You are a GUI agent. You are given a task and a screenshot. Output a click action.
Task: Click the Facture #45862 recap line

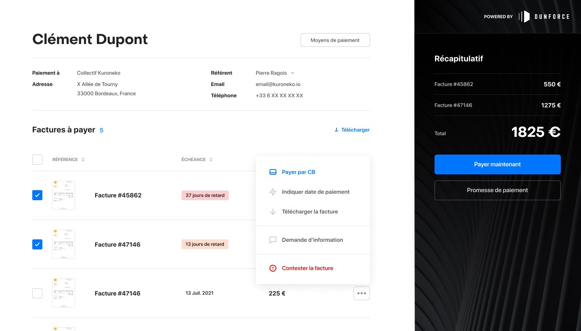[497, 84]
